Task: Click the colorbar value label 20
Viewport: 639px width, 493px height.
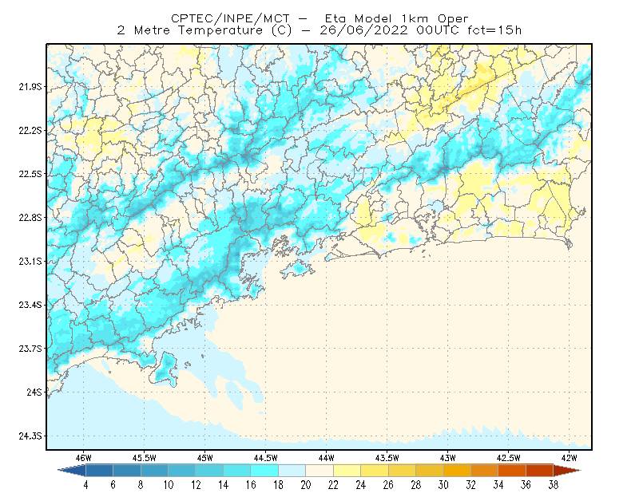Action: pos(306,485)
